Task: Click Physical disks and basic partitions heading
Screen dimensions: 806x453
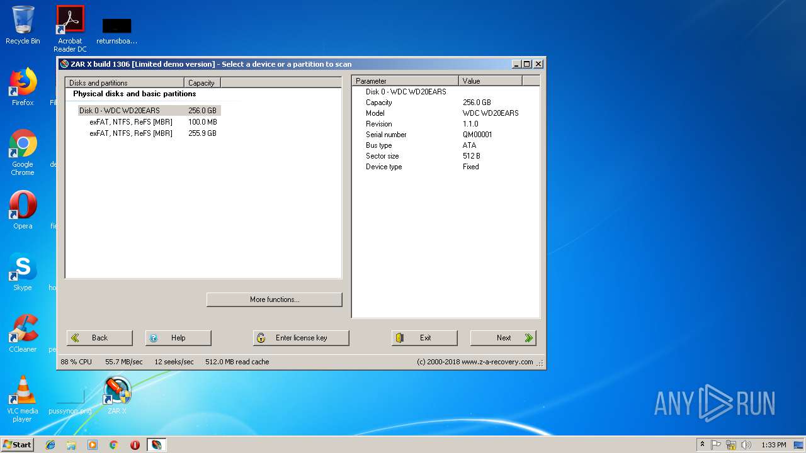Action: pos(134,94)
